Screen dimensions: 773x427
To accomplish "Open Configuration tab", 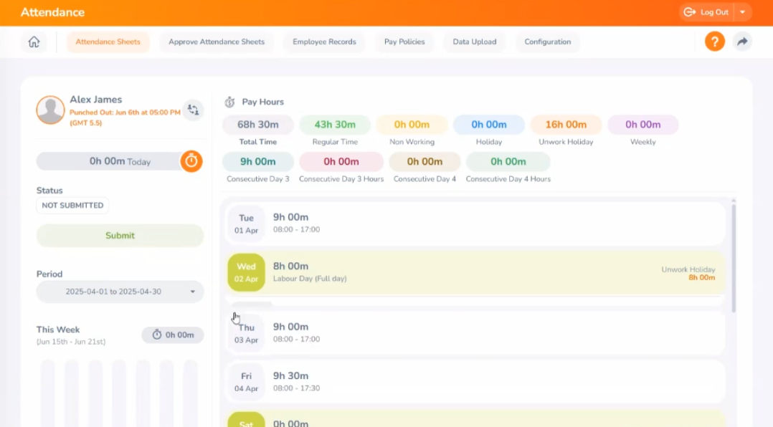I will tap(547, 42).
